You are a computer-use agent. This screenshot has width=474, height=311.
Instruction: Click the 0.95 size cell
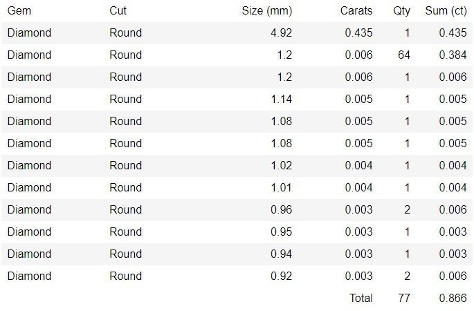click(x=280, y=232)
